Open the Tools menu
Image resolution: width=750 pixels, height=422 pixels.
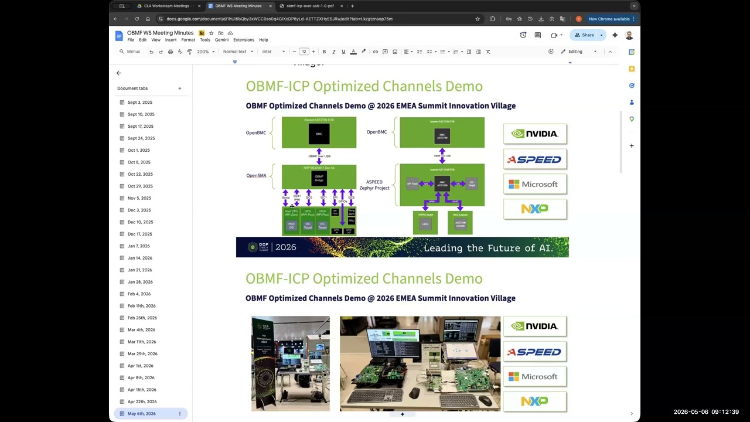[204, 40]
